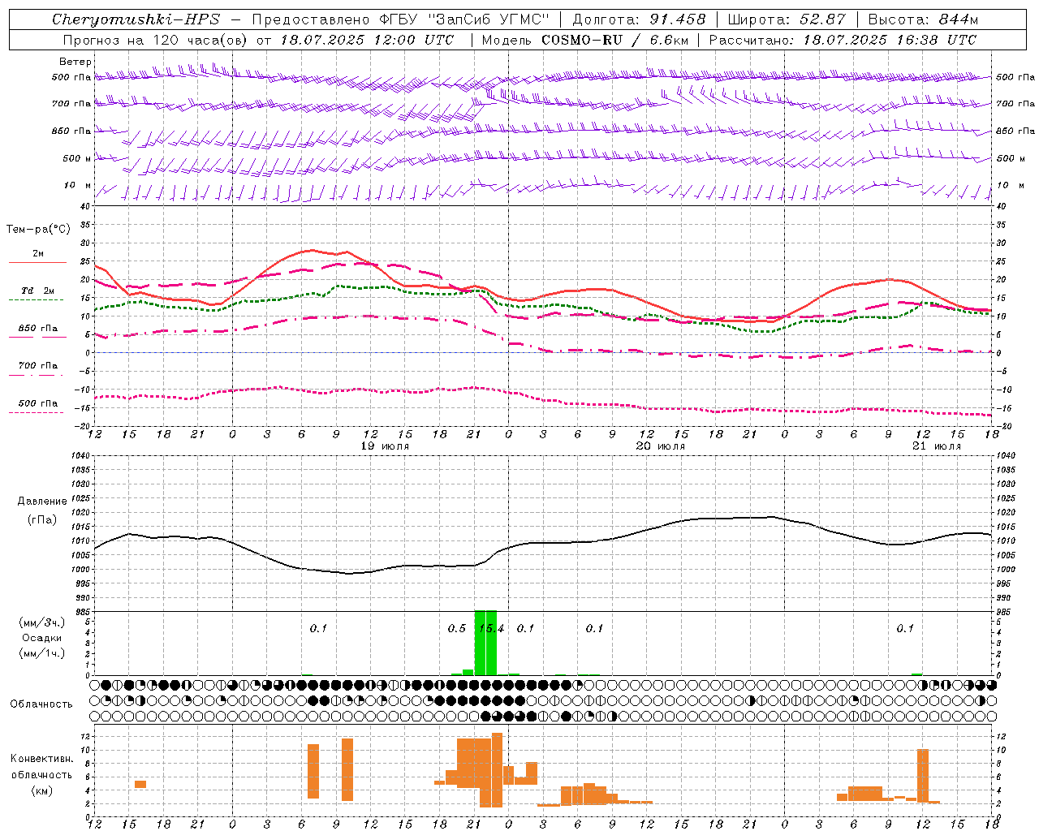Click the 500 гПа temperature legend dotted sample

[x=36, y=412]
